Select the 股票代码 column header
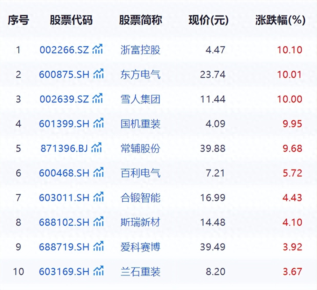Viewport: 317px width, 290px height. tap(71, 20)
